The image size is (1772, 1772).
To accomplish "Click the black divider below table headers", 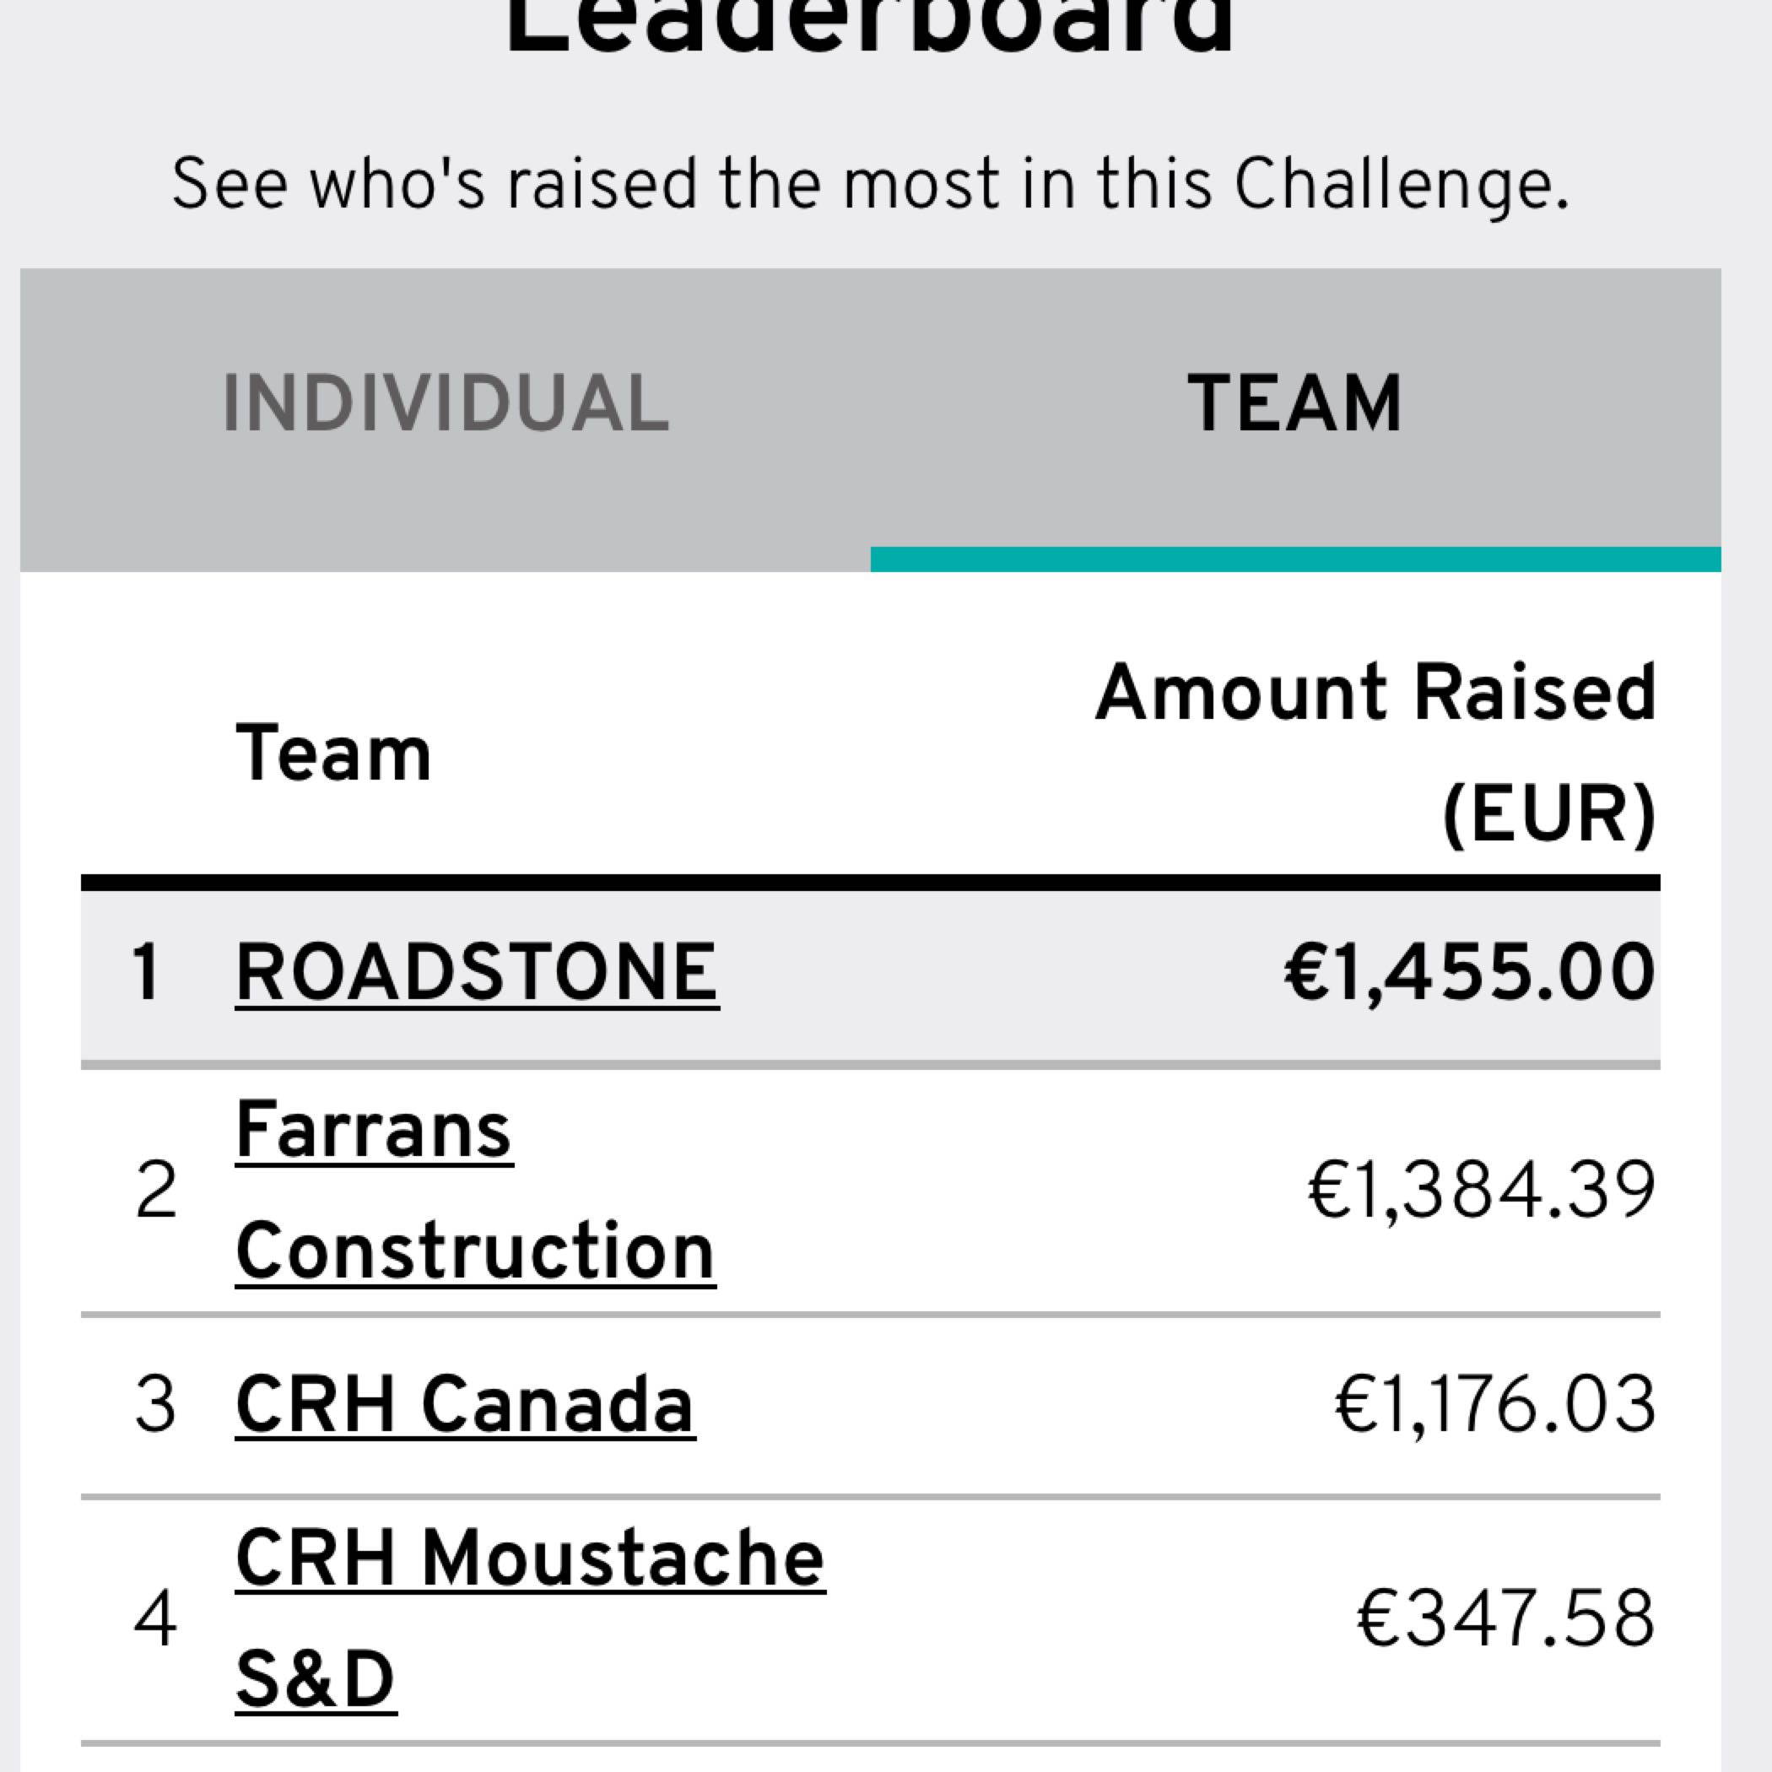I will [x=869, y=883].
